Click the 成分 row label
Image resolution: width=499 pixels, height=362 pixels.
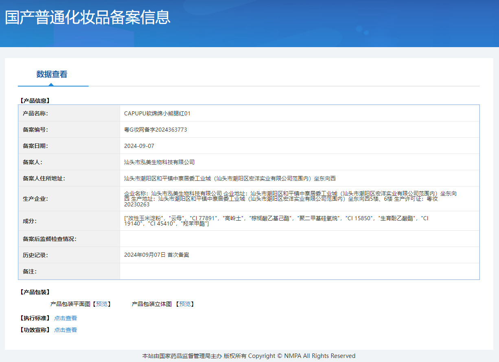(30, 221)
